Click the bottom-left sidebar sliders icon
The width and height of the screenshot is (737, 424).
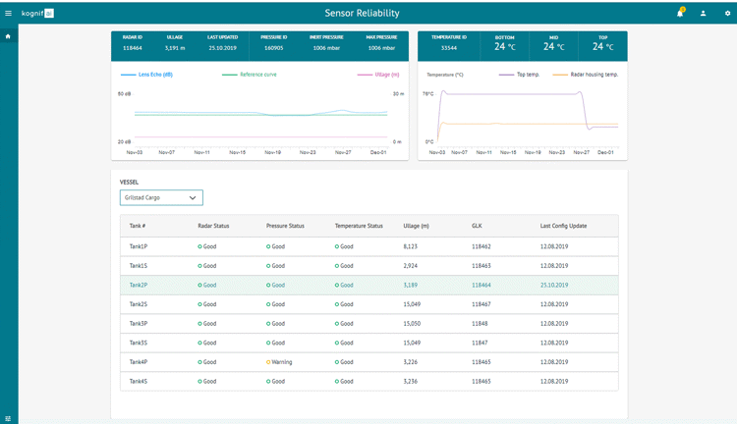(x=9, y=418)
